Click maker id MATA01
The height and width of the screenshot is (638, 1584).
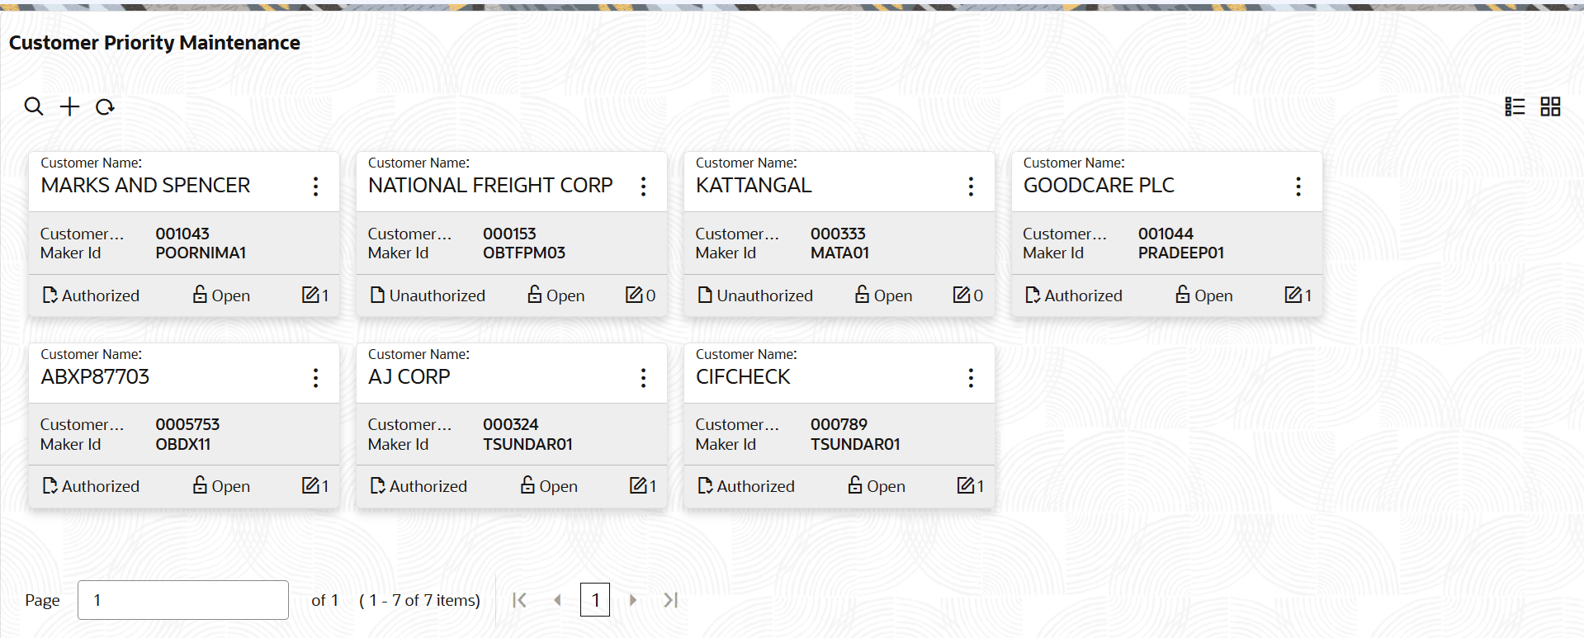coord(839,253)
